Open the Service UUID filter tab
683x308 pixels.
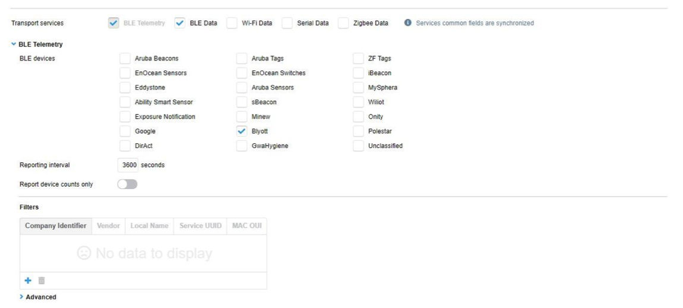(x=199, y=226)
